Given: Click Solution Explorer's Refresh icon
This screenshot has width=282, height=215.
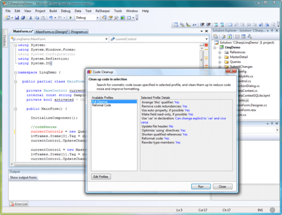Looking at the screenshot, I should click(229, 37).
